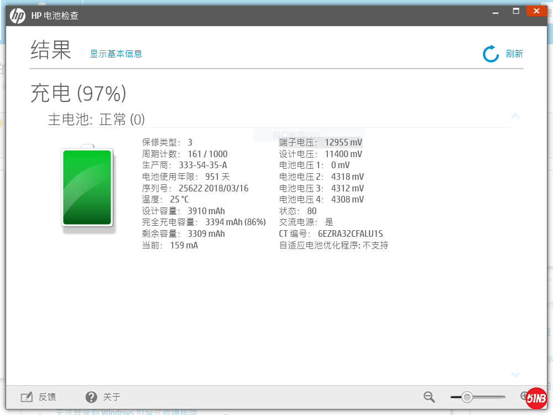Click the red 51NB badge
The height and width of the screenshot is (415, 553).
click(536, 398)
